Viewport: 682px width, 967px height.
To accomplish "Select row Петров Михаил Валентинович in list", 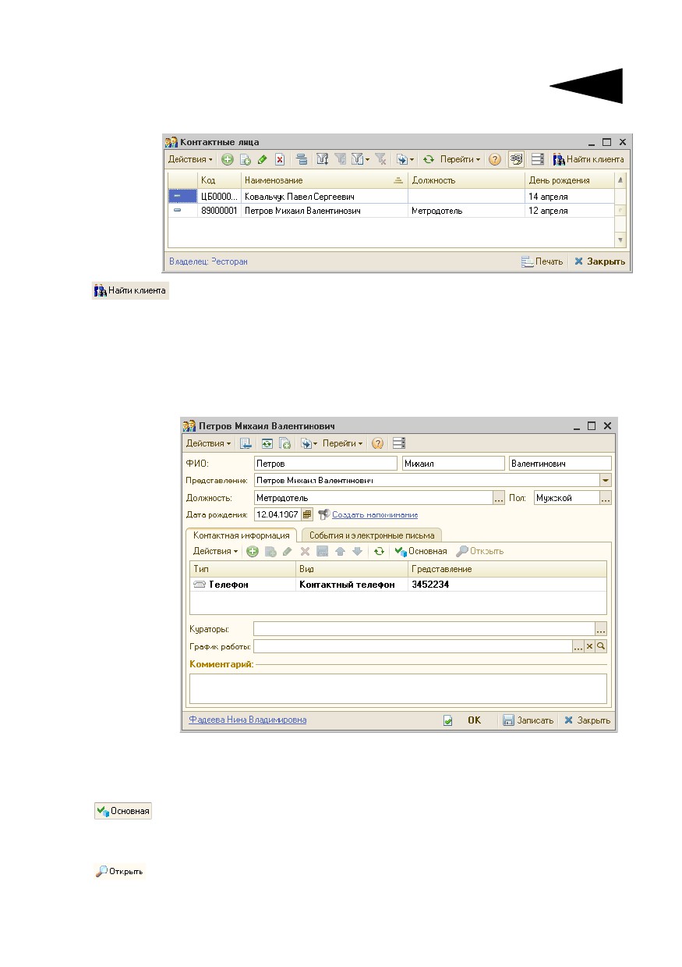I will tap(390, 211).
